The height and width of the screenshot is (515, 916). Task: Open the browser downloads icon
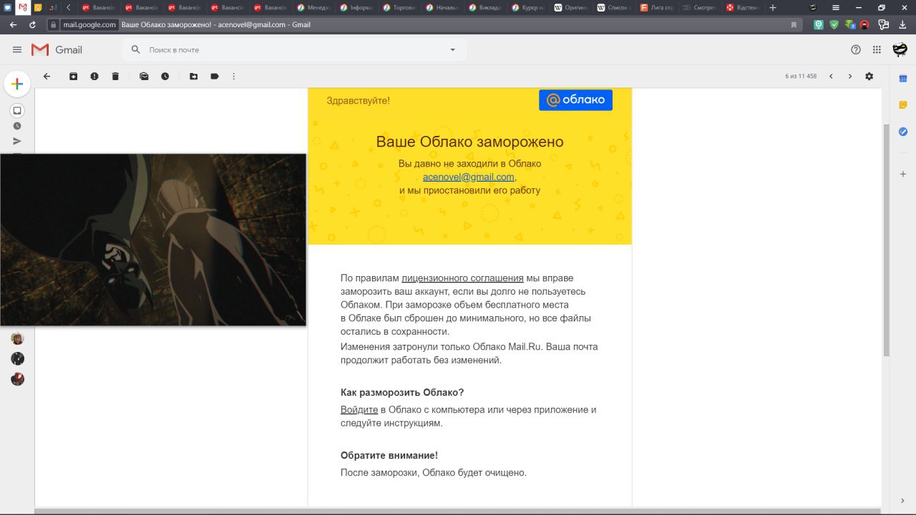[x=902, y=24]
